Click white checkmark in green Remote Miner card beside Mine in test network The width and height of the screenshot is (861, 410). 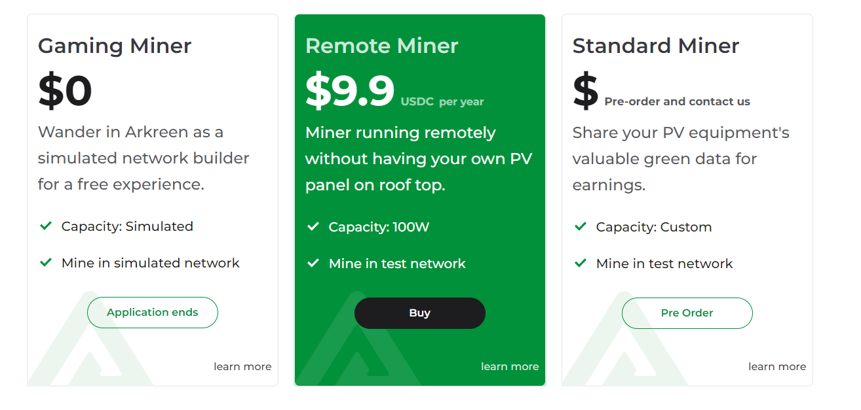(x=313, y=264)
